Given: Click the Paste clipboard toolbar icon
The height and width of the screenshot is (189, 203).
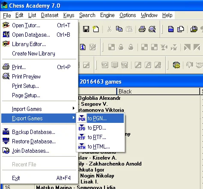Looking at the screenshot, I should coord(129,29).
